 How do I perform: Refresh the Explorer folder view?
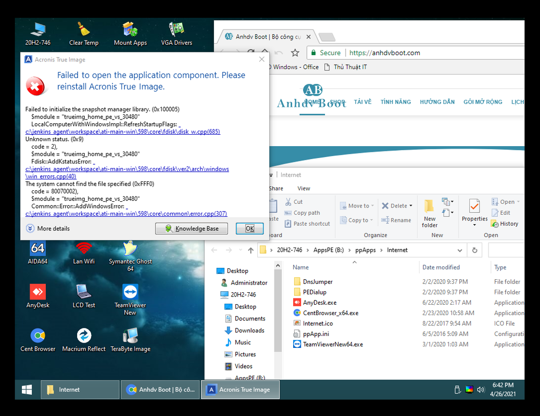474,250
